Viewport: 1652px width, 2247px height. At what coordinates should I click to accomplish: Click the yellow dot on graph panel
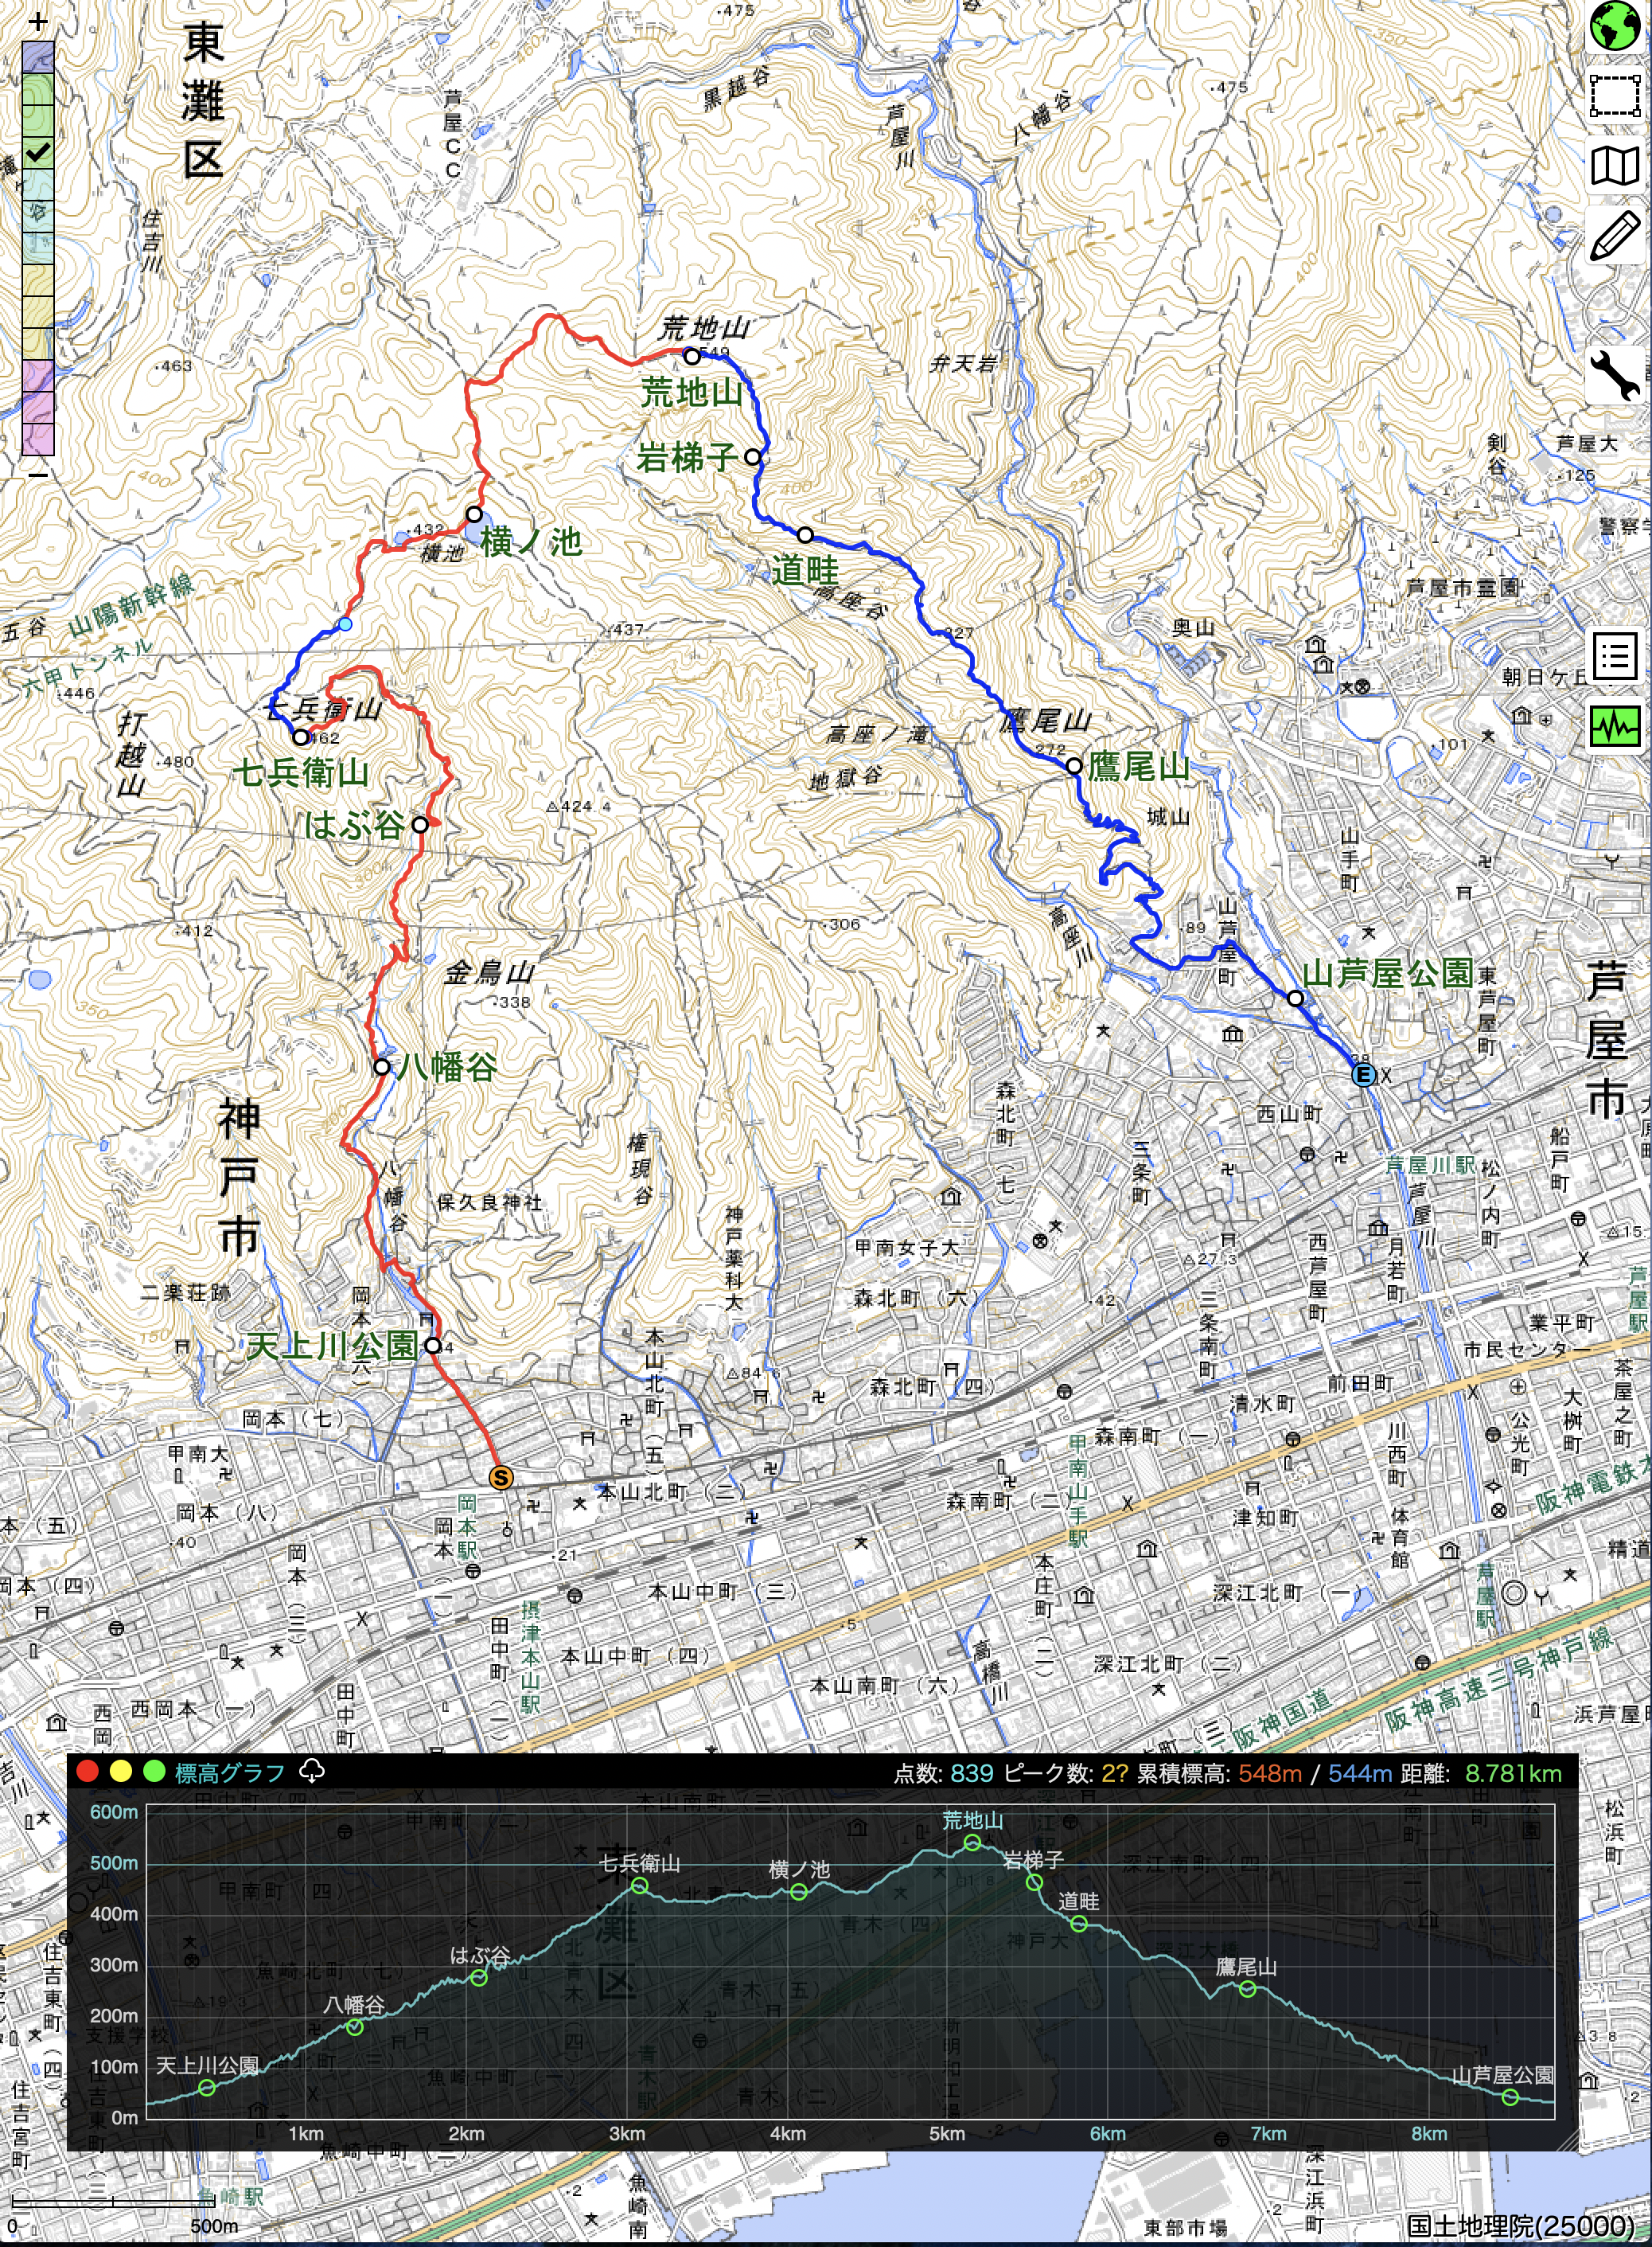(121, 1772)
